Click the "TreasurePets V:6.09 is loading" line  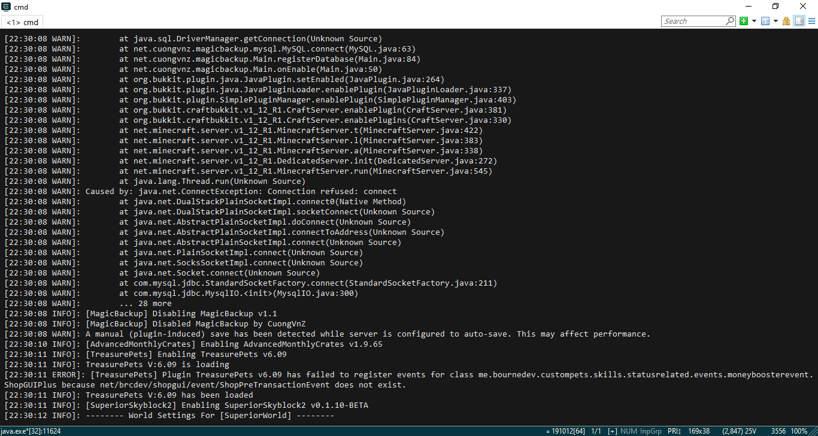tap(116, 365)
